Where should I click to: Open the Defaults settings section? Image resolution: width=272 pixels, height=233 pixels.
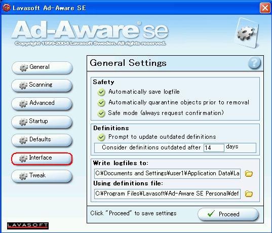pos(42,140)
